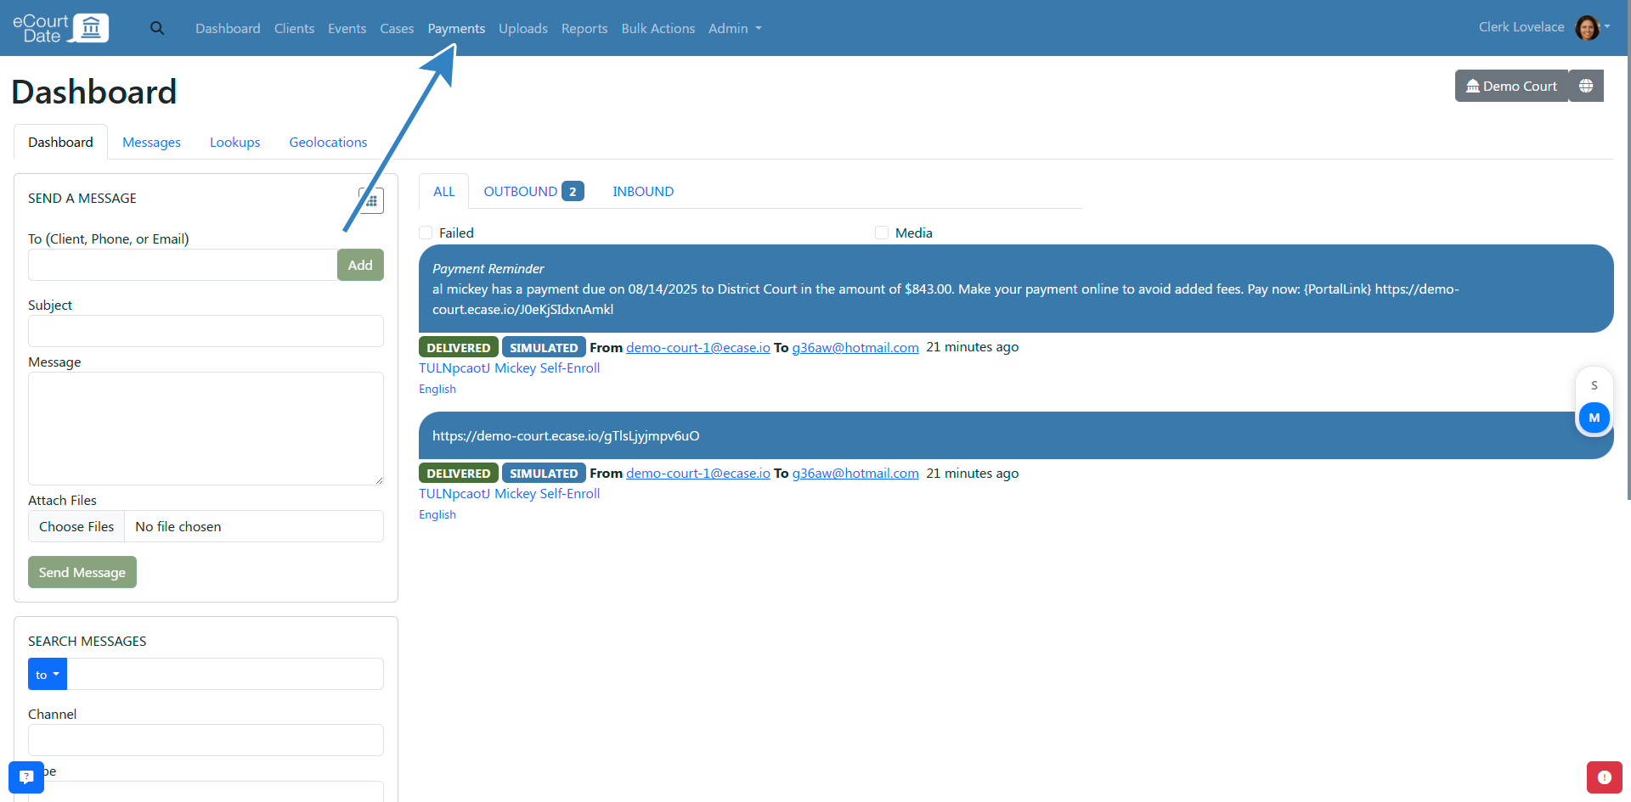Open the message template grid icon
This screenshot has width=1631, height=802.
371,200
